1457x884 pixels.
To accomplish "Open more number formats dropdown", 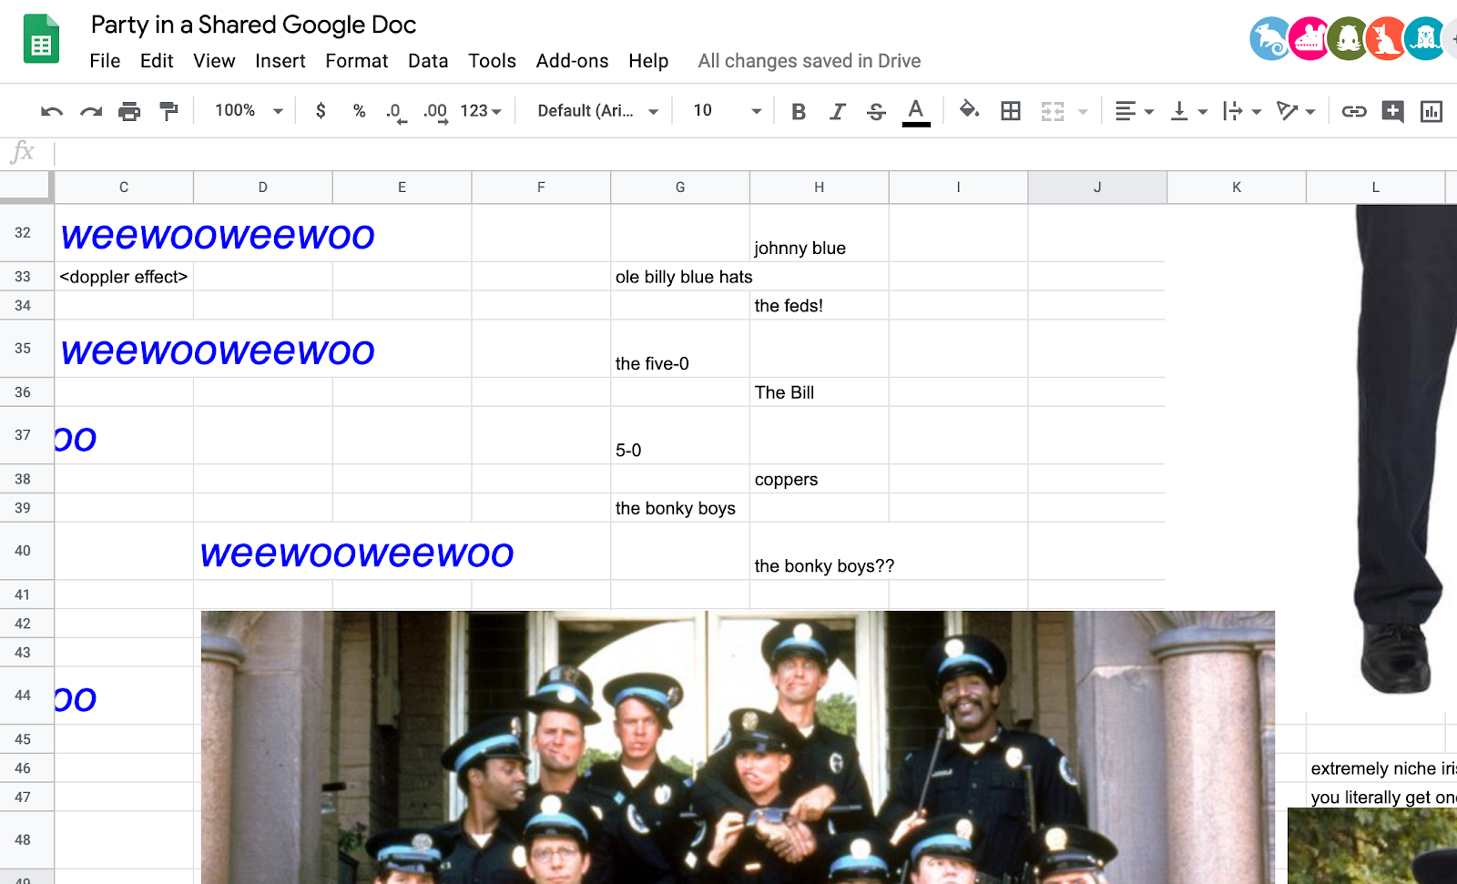I will pos(481,111).
